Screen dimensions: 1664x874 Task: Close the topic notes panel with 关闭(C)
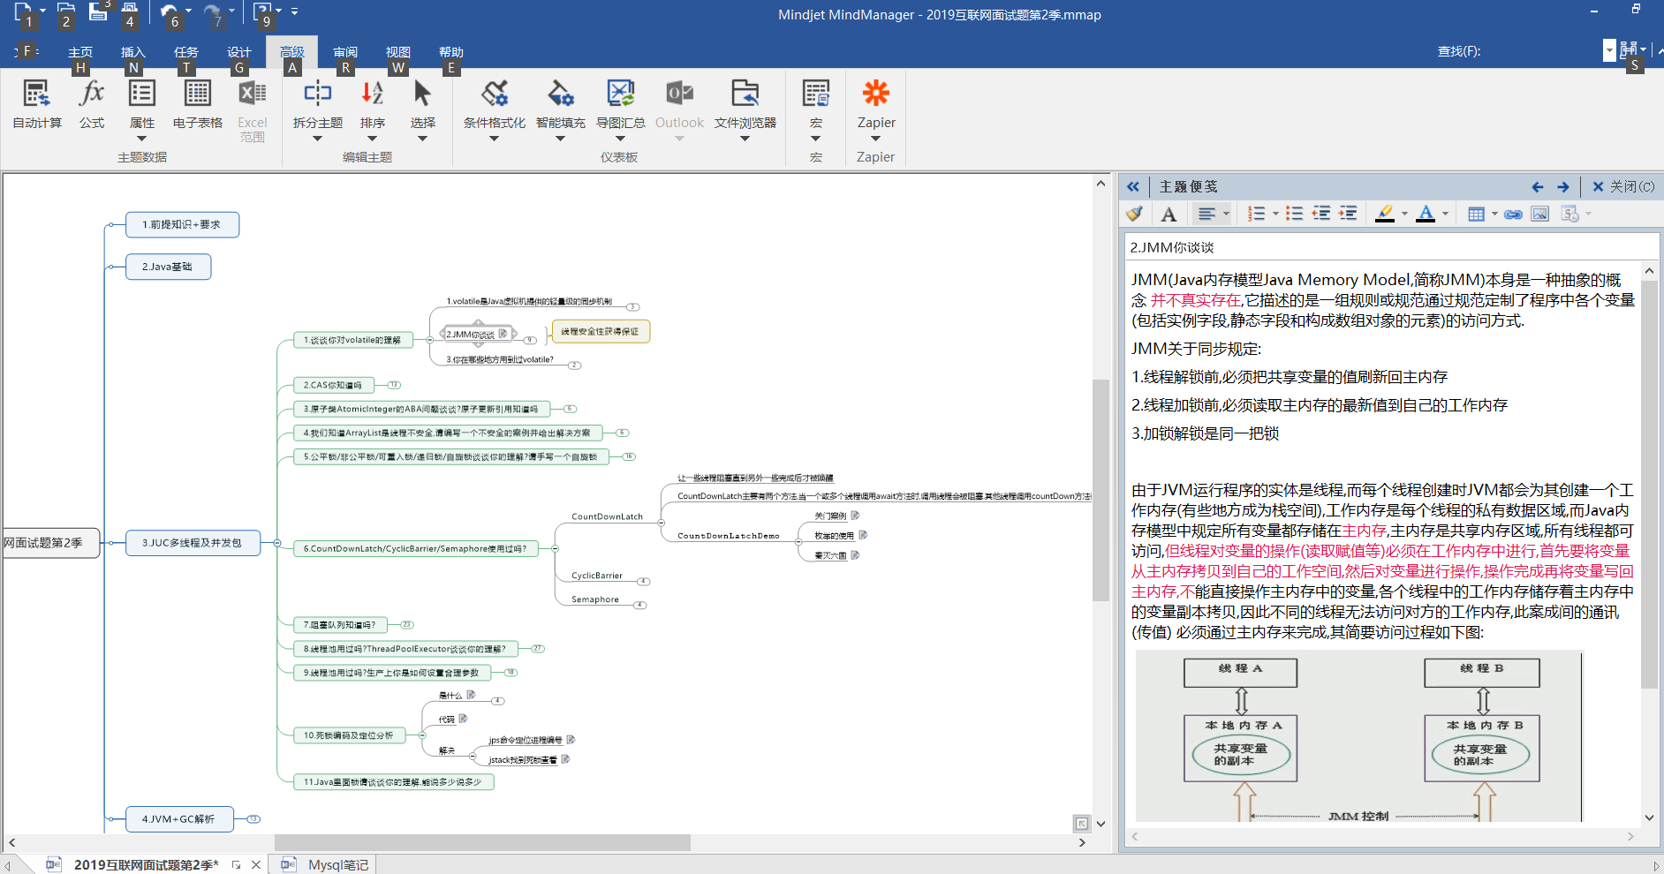tap(1623, 186)
